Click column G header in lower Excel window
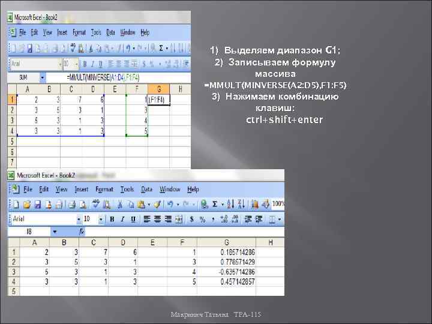The image size is (432, 324). coord(226,242)
